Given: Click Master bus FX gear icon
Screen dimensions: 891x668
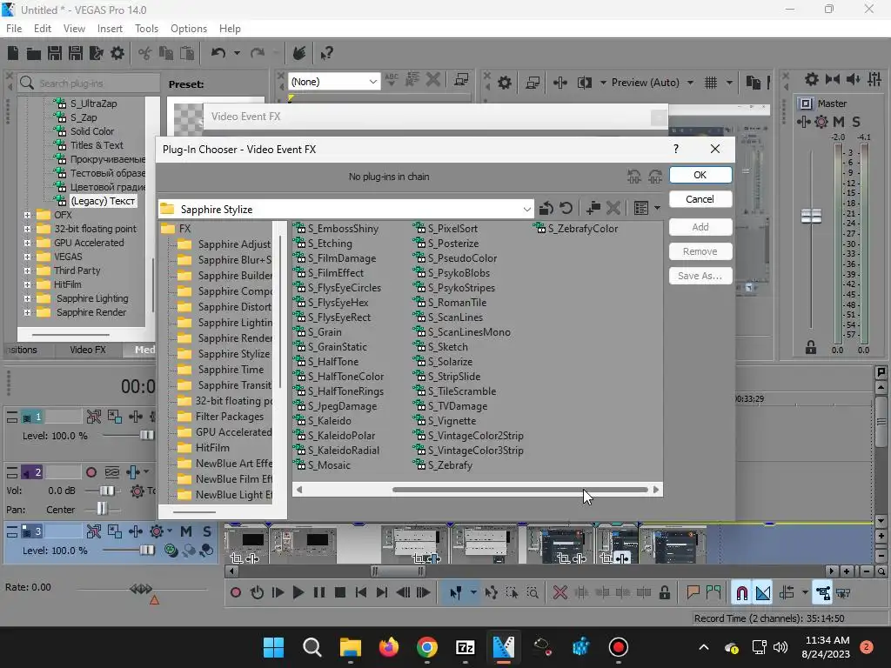Looking at the screenshot, I should tap(821, 122).
